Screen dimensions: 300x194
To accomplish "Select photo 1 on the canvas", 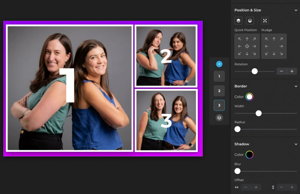I will point(70,88).
